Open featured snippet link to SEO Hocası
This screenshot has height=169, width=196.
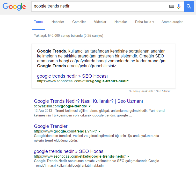pos(72,76)
